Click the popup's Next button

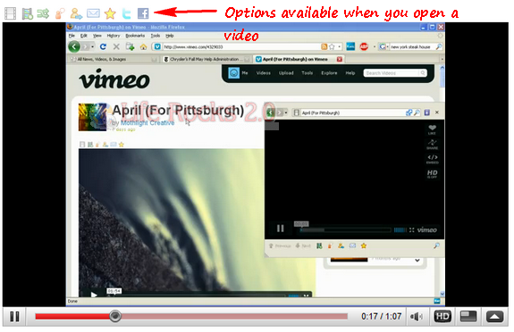coord(303,245)
